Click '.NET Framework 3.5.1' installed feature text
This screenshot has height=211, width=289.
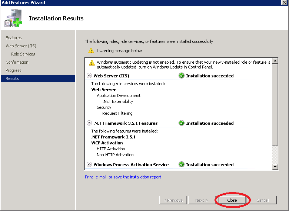(113, 137)
